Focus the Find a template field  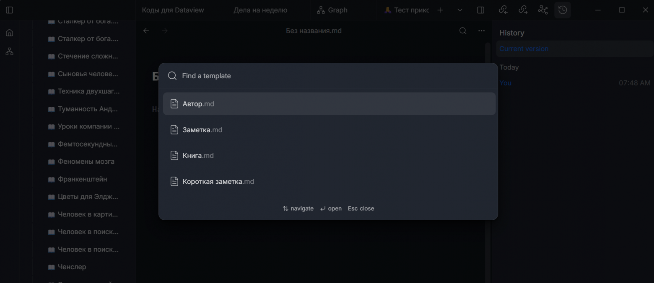pos(329,76)
